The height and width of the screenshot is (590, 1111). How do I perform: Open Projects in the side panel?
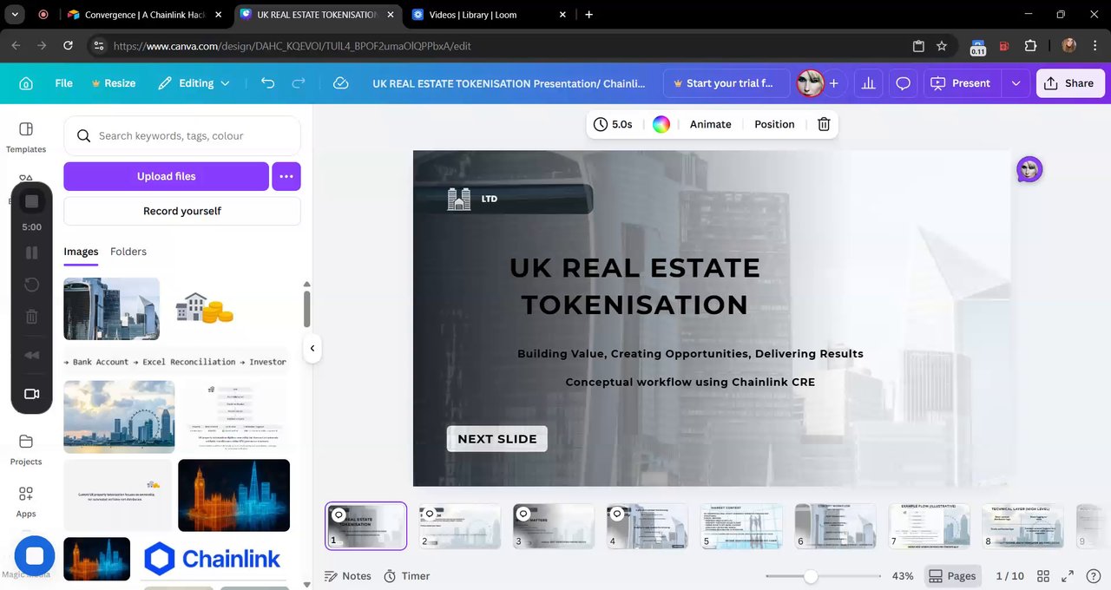tap(26, 449)
